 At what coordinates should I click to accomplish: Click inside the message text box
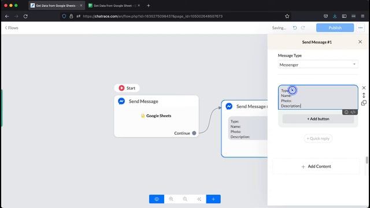pyautogui.click(x=318, y=98)
